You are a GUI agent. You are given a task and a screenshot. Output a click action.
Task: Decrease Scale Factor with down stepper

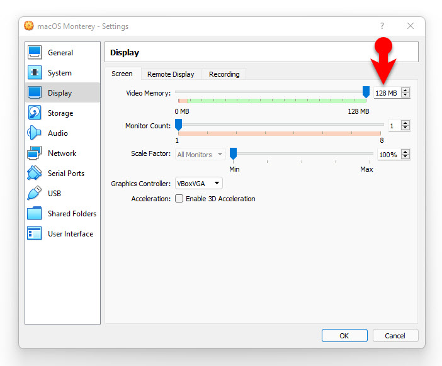click(405, 157)
